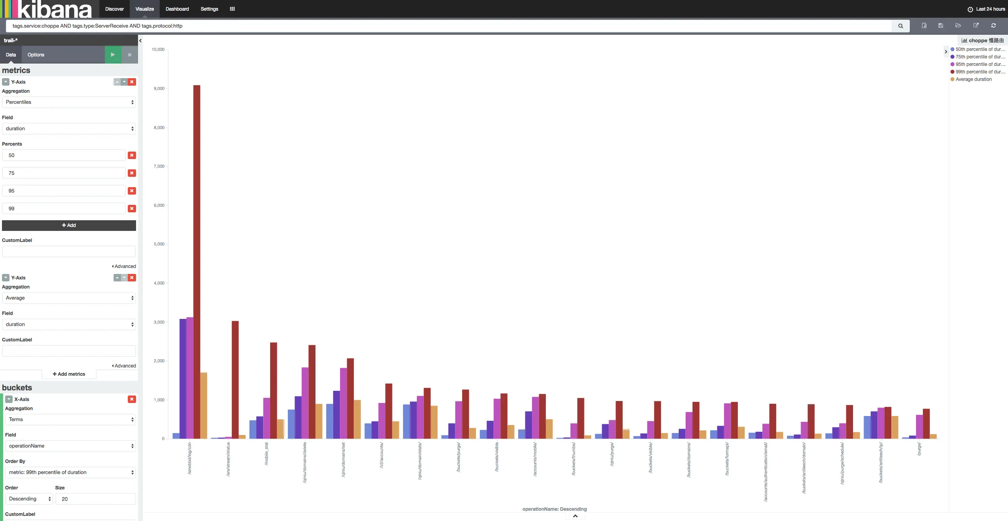Toggle first Y-Axis metric collapse arrow
The height and width of the screenshot is (521, 1008).
coord(6,82)
